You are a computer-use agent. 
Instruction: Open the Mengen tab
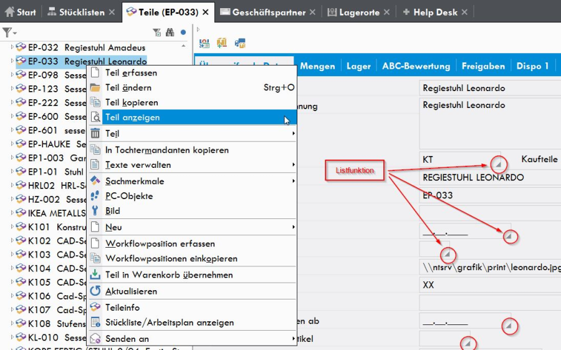tap(318, 66)
